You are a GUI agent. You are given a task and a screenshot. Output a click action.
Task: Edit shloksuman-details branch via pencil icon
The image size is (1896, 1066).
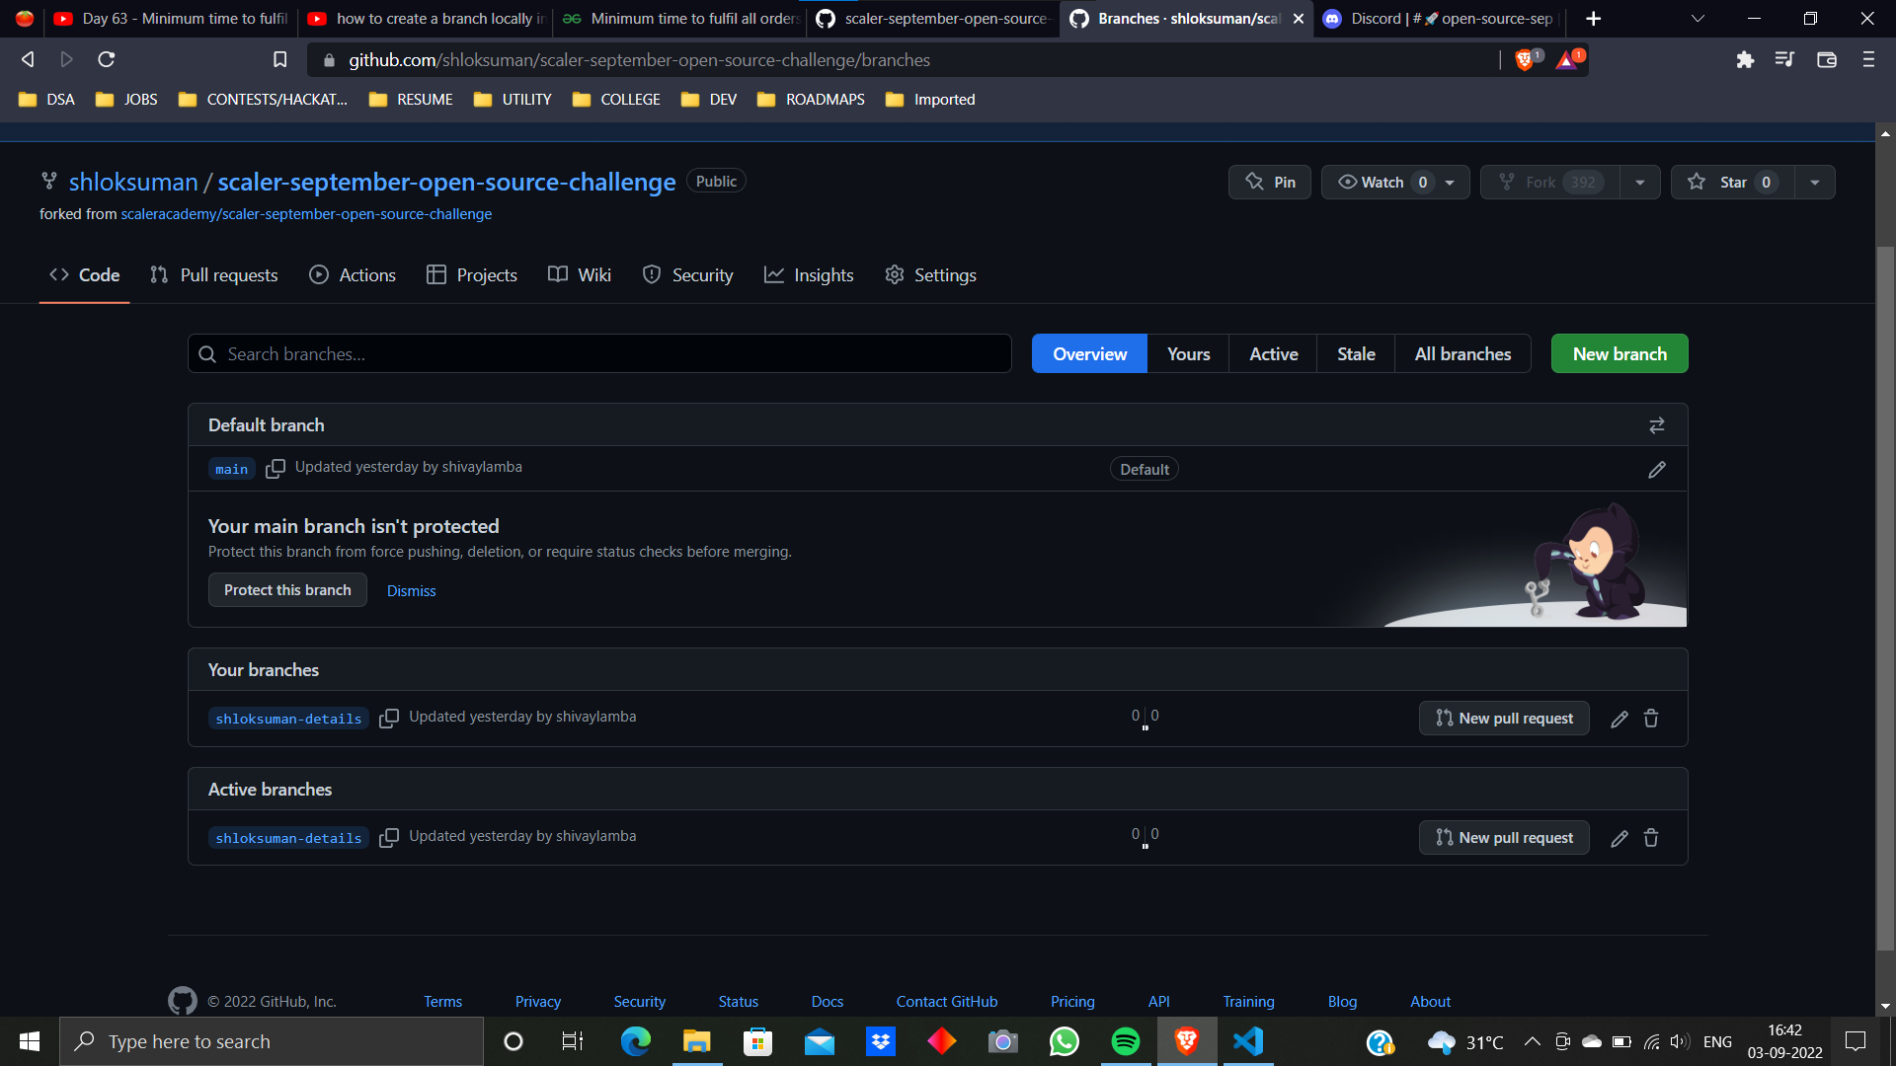point(1619,719)
